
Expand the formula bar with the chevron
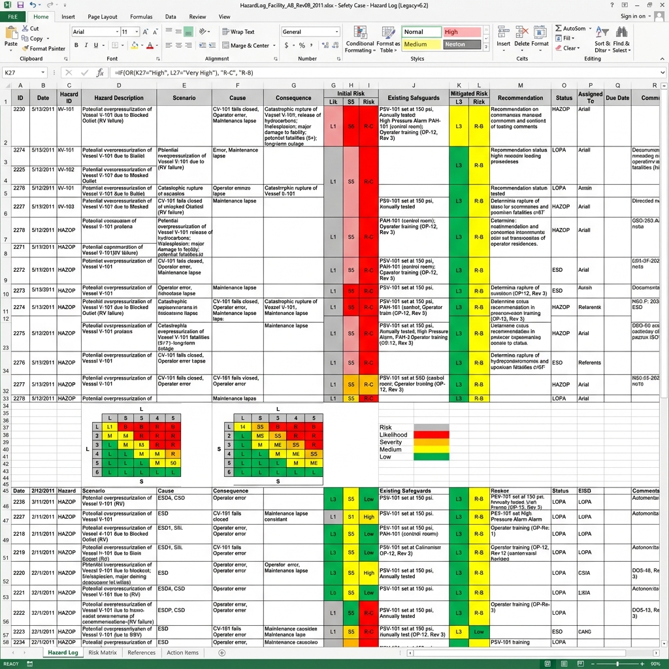tap(662, 73)
